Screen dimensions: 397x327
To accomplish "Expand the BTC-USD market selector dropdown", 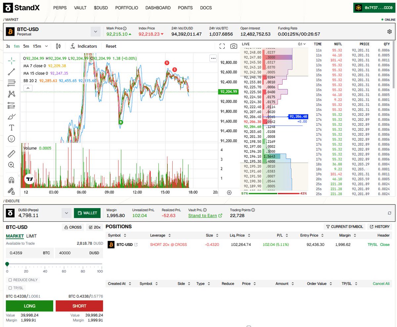I will (96, 32).
